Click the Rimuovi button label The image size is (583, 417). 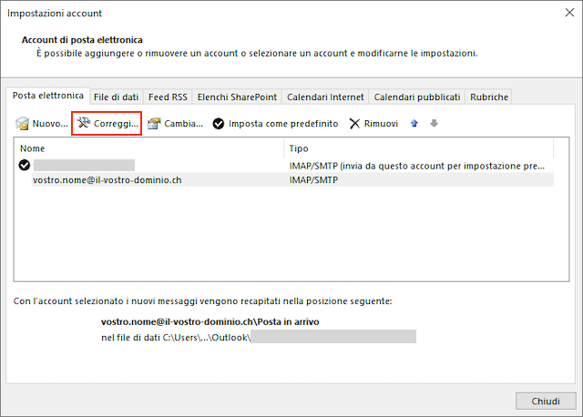click(381, 124)
